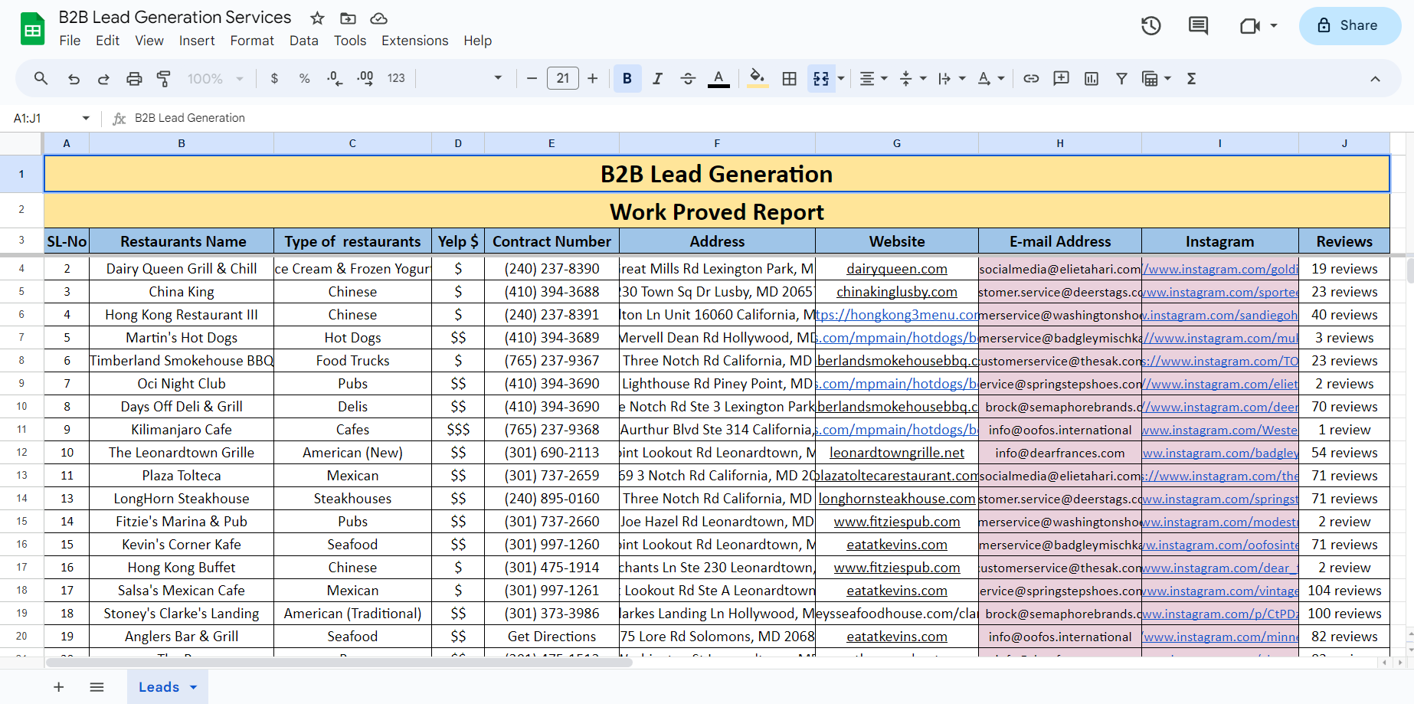Toggle Strikethrough formatting
The image size is (1414, 704).
click(688, 78)
